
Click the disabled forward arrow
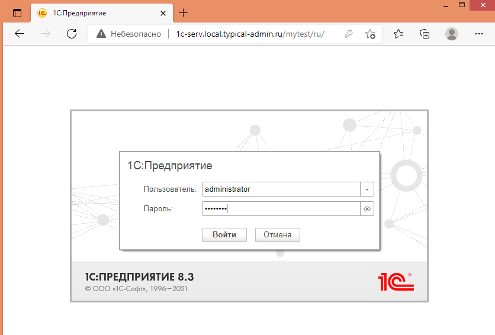[46, 34]
